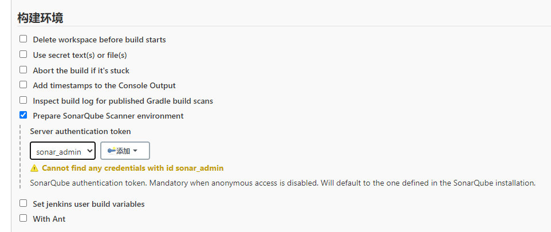The width and height of the screenshot is (551, 232).
Task: Check the Abort the build if stuck box
Action: [23, 70]
